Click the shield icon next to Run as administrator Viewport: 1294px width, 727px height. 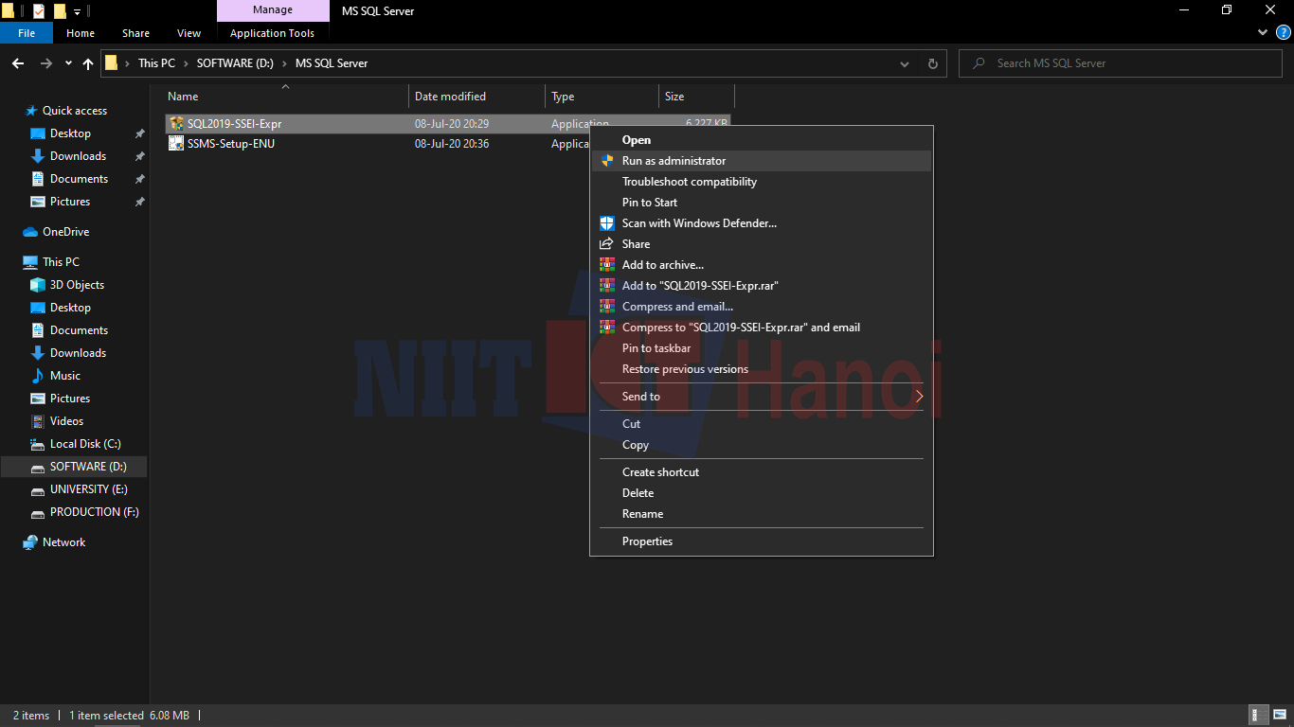tap(606, 160)
